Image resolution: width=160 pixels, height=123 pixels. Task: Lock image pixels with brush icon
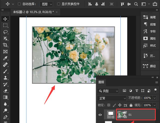pyautogui.click(x=114, y=105)
